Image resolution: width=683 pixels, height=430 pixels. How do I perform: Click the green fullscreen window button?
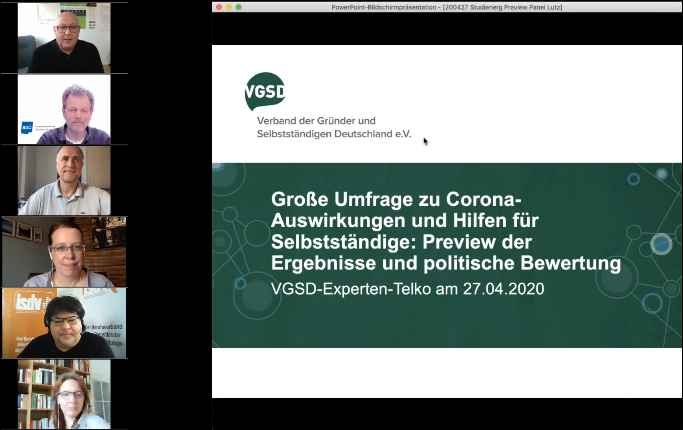click(x=239, y=7)
